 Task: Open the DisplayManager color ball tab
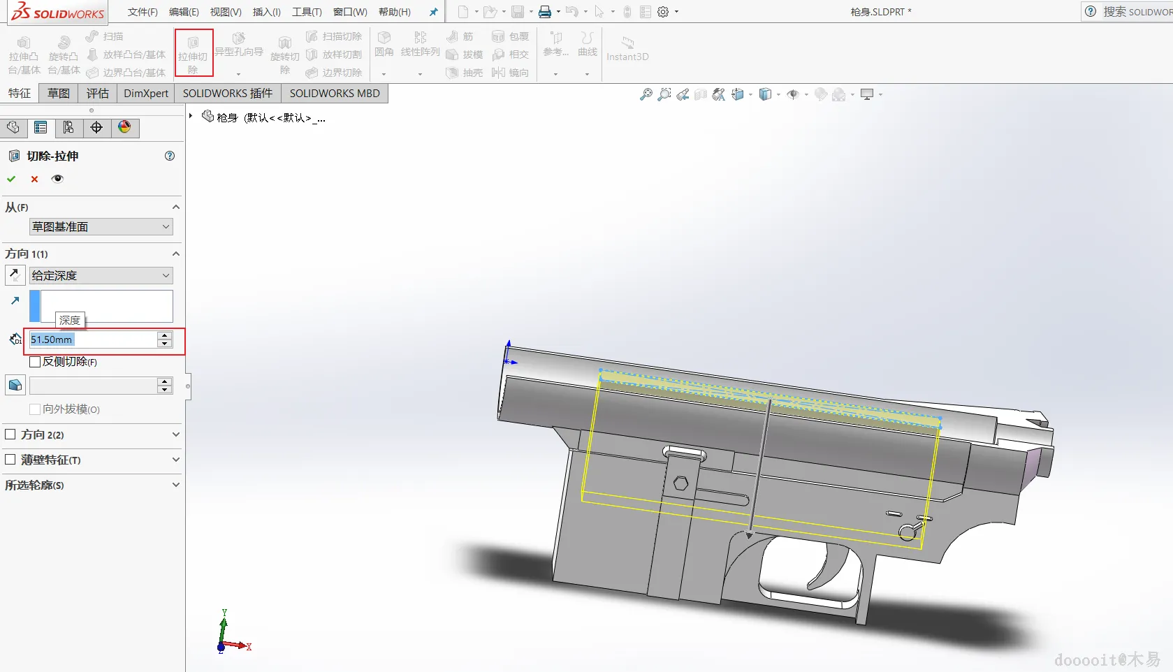[x=124, y=127]
